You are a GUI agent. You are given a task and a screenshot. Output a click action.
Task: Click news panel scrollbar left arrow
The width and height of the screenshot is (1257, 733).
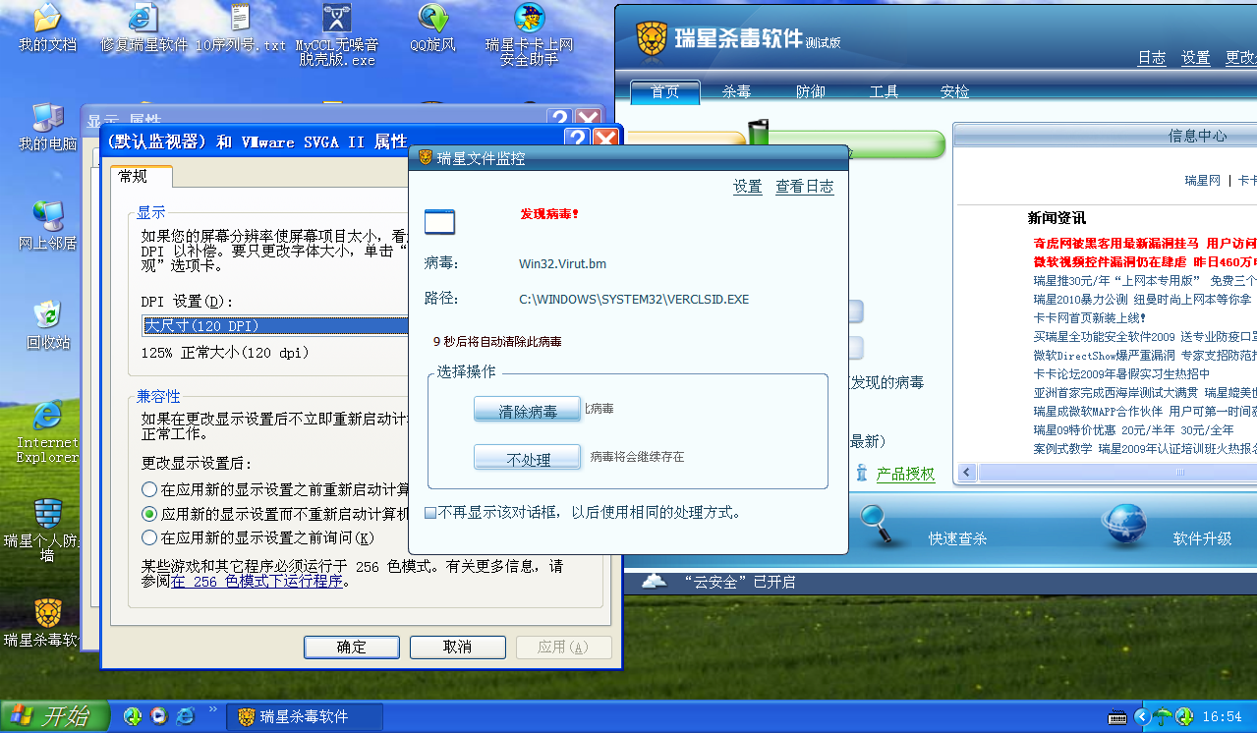(x=967, y=473)
